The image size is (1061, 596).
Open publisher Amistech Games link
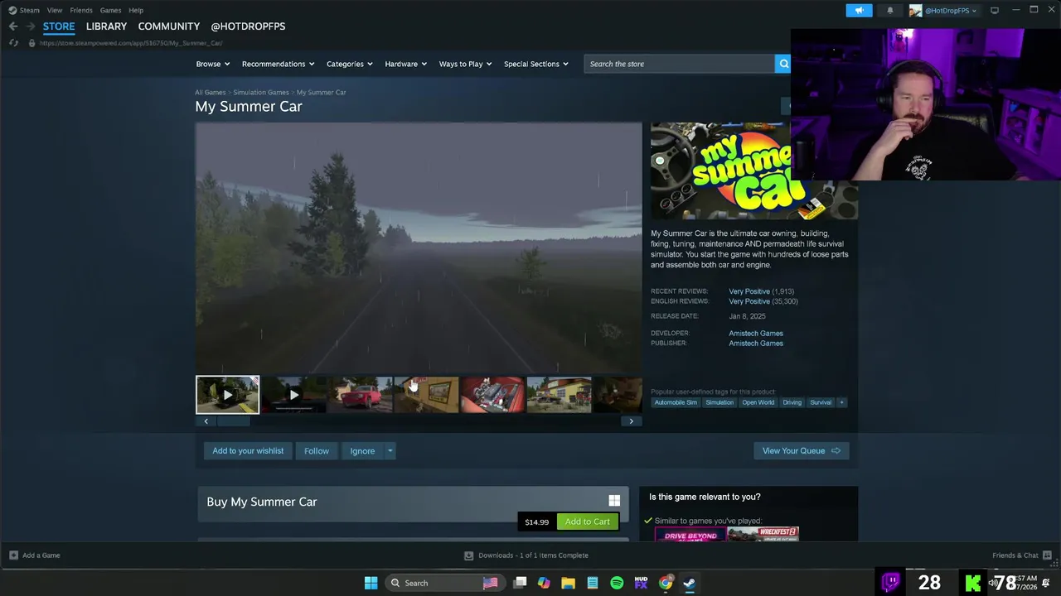756,343
